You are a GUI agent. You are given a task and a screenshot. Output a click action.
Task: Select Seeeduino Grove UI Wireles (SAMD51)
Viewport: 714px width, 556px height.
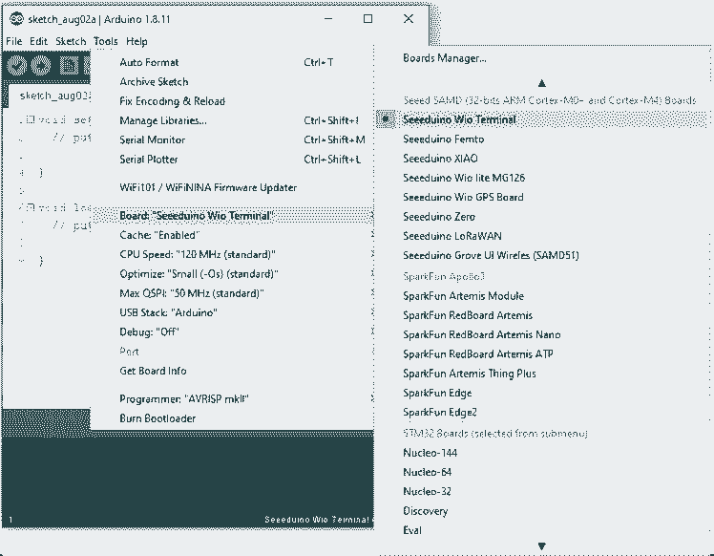[541, 256]
